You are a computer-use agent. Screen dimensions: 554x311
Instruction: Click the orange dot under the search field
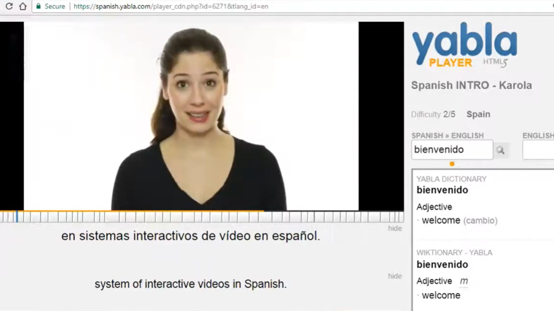click(452, 164)
